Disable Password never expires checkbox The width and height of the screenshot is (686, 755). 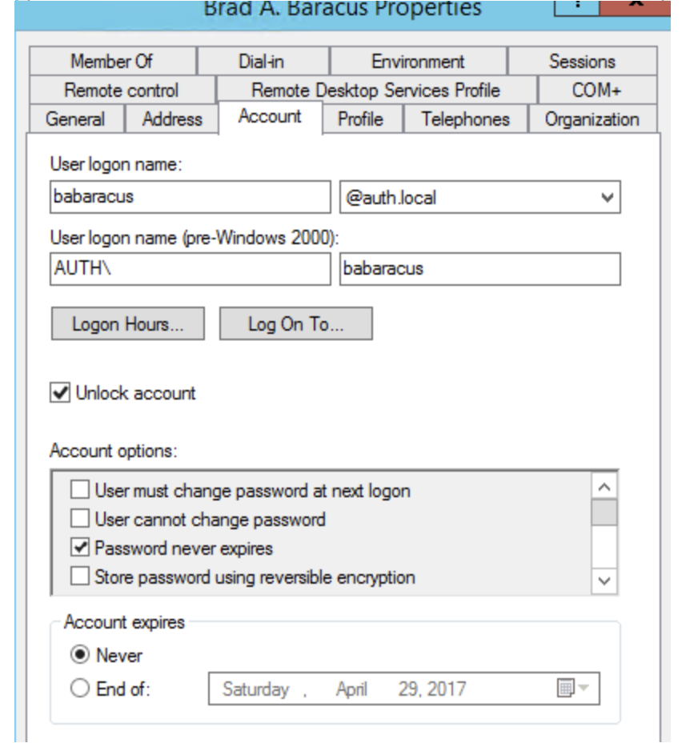pyautogui.click(x=80, y=548)
